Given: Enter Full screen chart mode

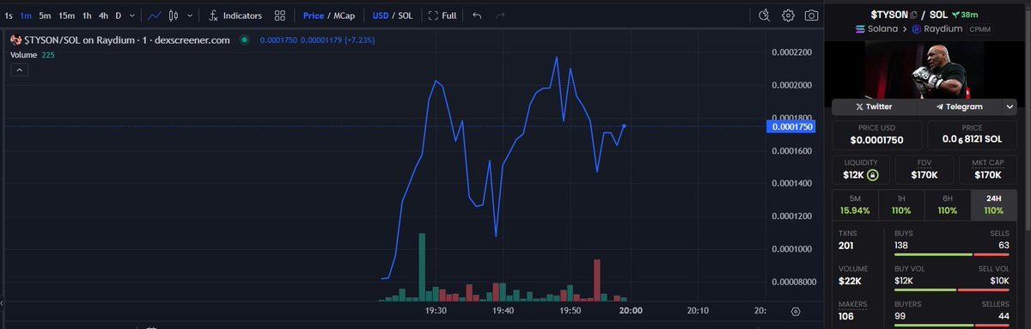Looking at the screenshot, I should (442, 15).
